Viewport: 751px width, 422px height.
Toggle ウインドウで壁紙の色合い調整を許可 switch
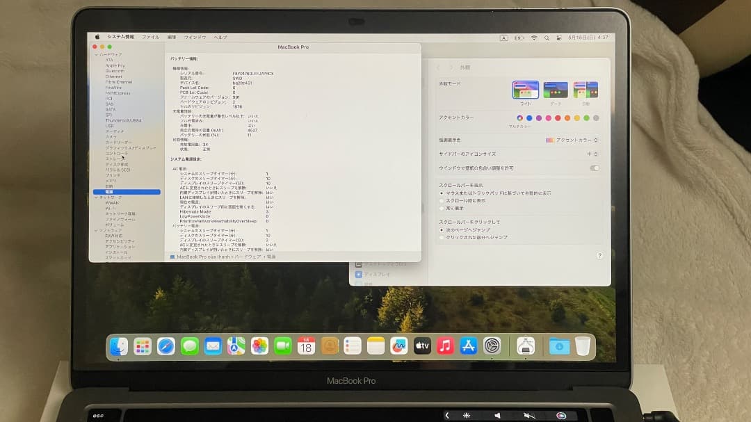click(595, 168)
